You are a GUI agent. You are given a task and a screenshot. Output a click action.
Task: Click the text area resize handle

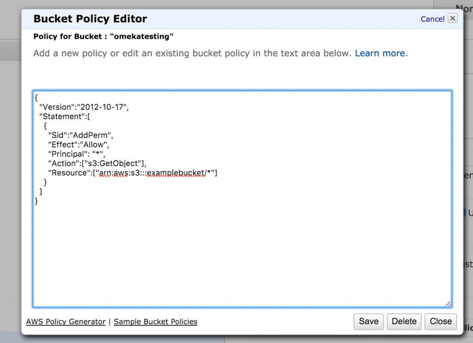[448, 304]
